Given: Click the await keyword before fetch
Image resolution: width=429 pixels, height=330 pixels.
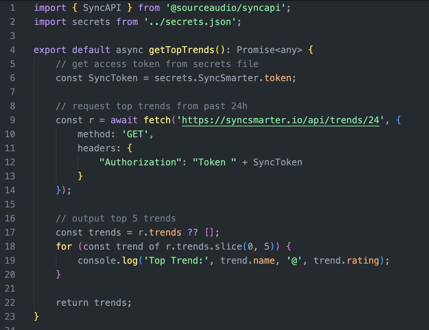Looking at the screenshot, I should pos(124,120).
